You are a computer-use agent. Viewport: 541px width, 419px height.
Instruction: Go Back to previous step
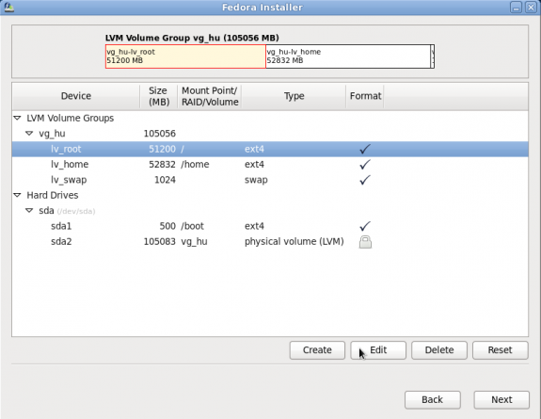[x=432, y=399]
